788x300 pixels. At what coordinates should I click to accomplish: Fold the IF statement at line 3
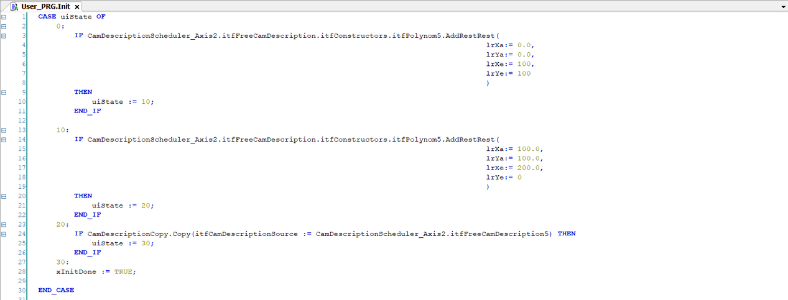pyautogui.click(x=4, y=35)
